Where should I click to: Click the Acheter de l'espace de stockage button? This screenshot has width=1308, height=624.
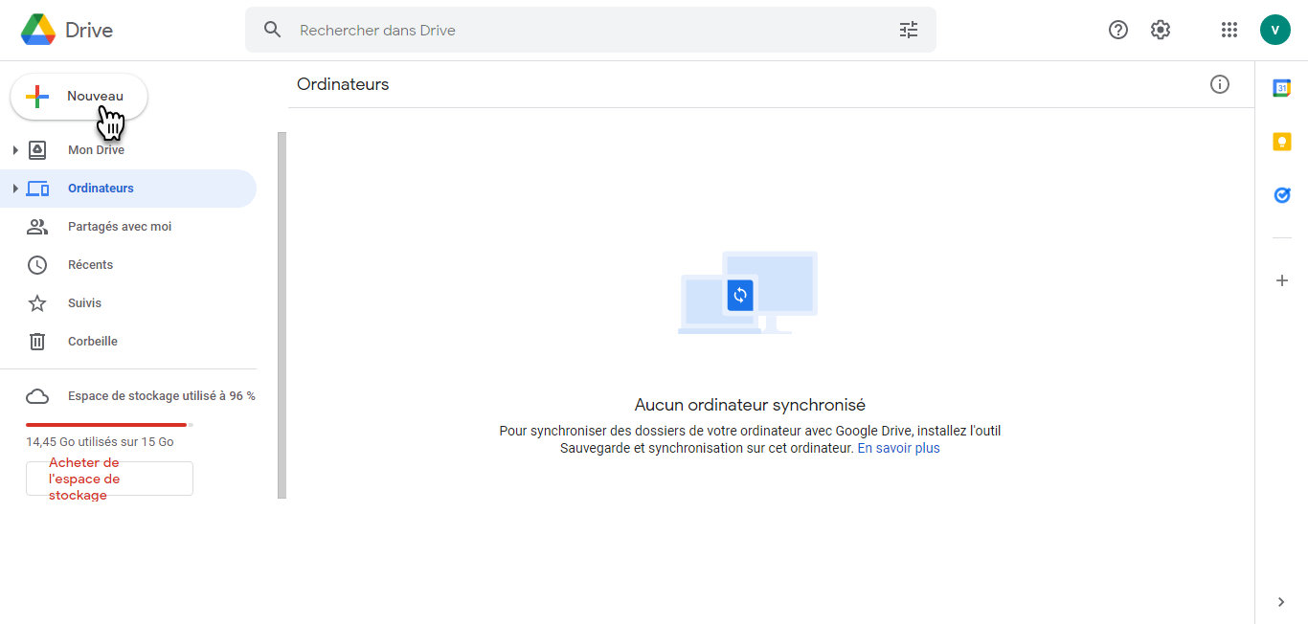pos(109,479)
